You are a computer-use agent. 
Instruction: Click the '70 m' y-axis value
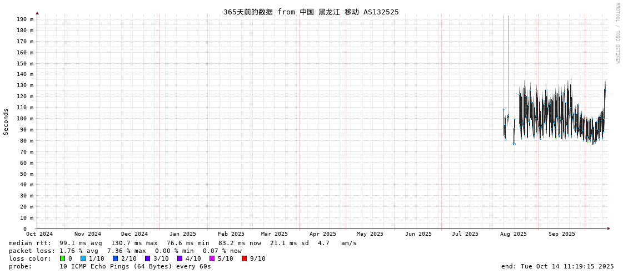(x=27, y=152)
